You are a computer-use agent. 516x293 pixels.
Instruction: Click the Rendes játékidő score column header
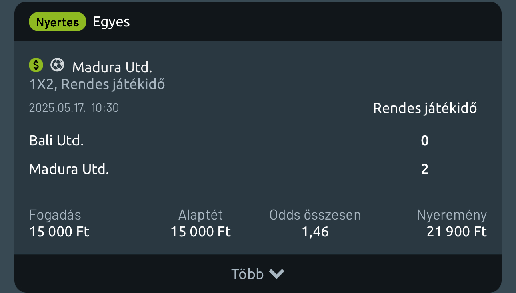coord(425,109)
